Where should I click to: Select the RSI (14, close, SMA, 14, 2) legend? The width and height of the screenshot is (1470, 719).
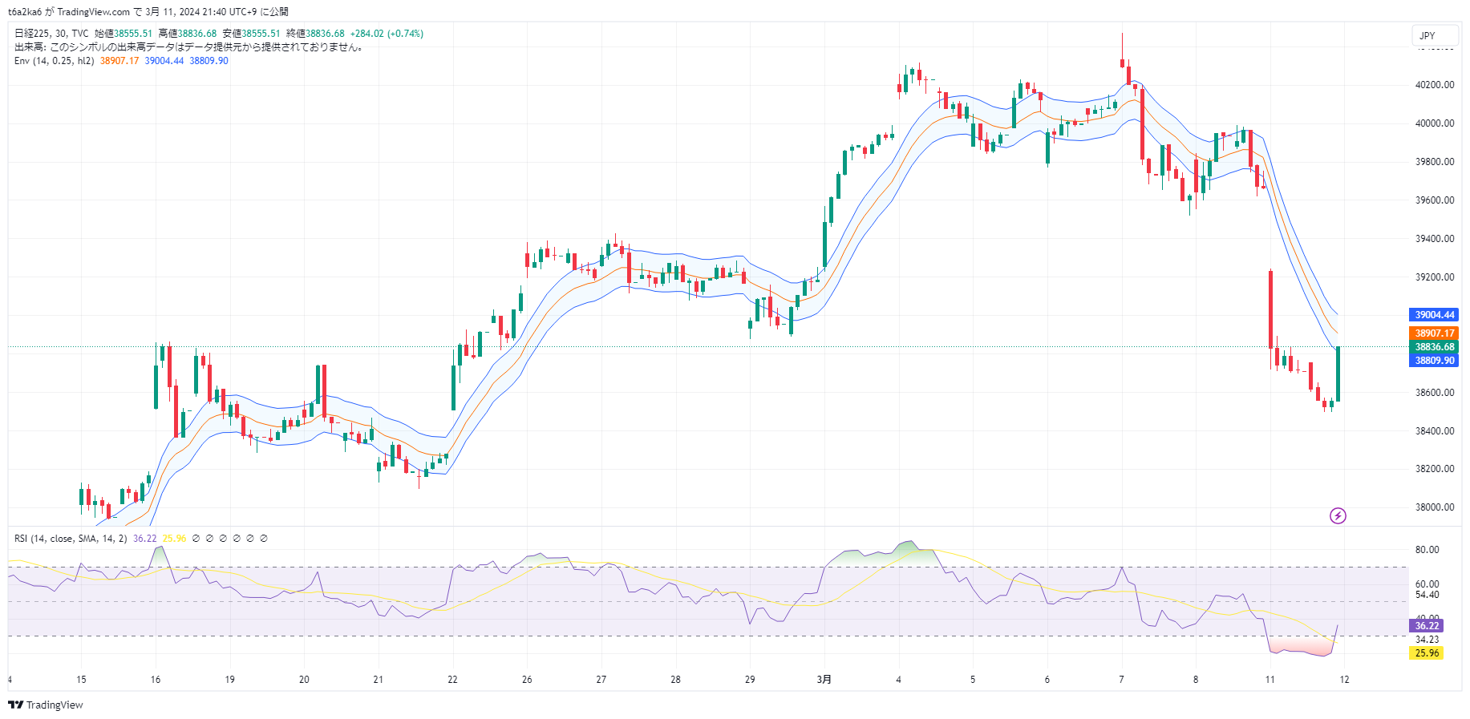point(71,539)
